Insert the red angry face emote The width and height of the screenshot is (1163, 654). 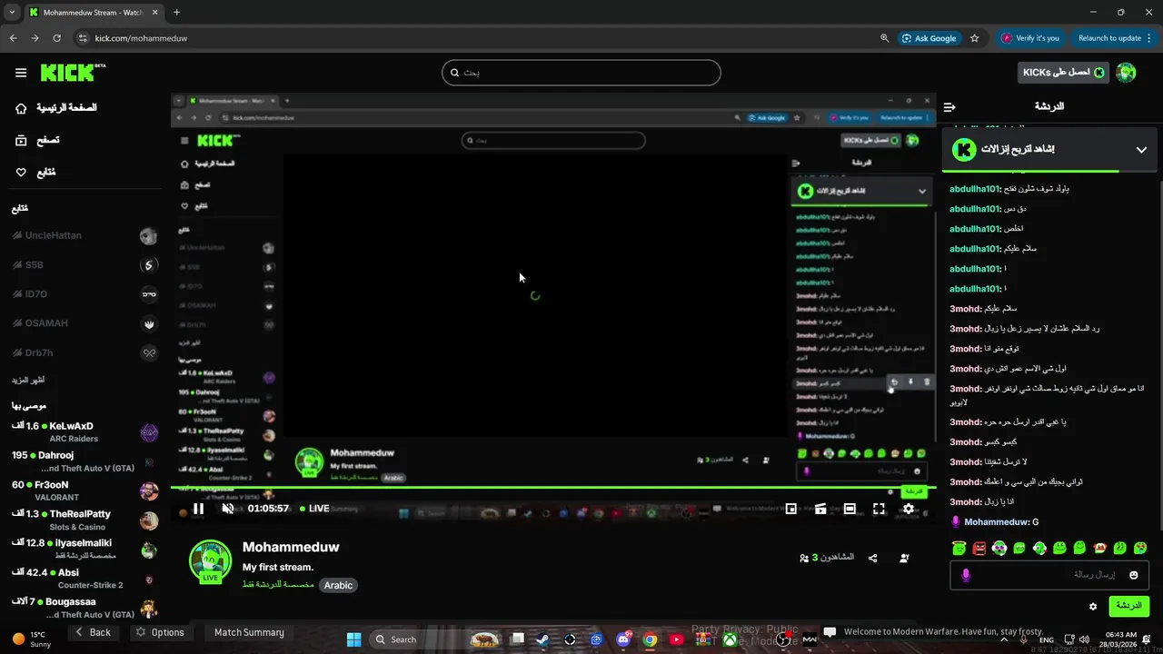click(979, 548)
